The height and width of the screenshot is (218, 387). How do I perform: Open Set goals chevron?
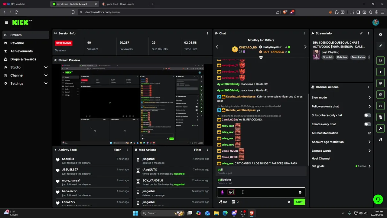tap(369, 166)
